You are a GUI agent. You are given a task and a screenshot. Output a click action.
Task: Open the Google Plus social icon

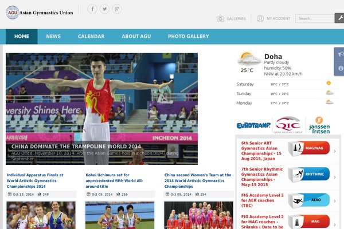tap(117, 9)
